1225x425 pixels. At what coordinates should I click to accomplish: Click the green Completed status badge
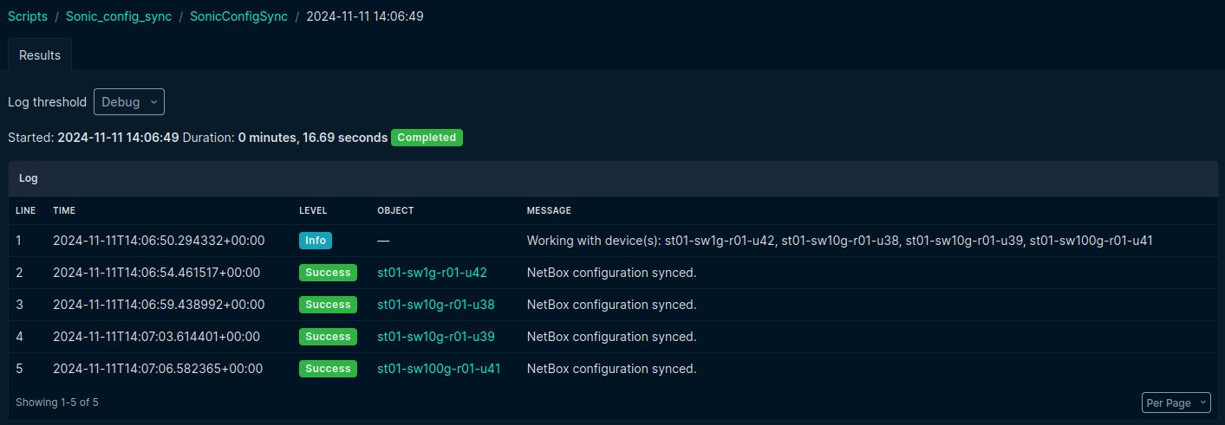427,138
